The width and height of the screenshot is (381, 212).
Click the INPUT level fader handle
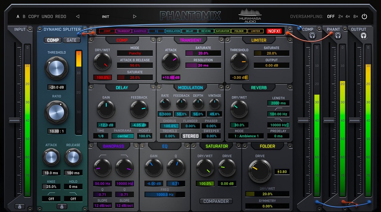pos(14,120)
